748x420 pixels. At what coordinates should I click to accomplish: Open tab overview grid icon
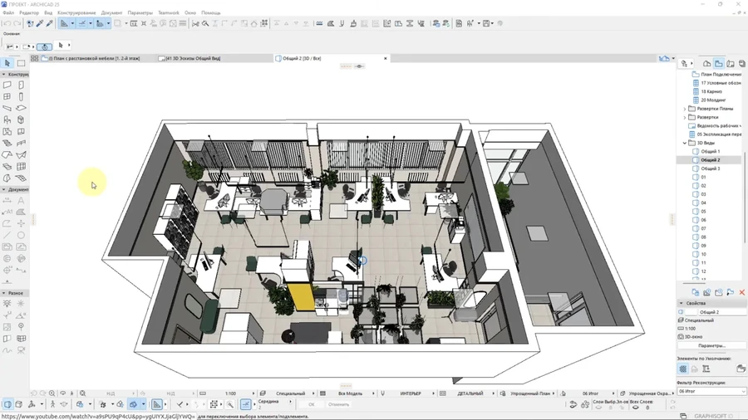pos(34,59)
